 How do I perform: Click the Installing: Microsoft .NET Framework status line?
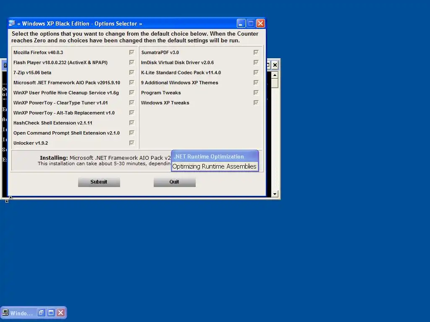105,158
